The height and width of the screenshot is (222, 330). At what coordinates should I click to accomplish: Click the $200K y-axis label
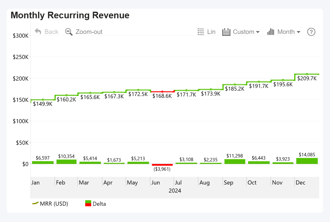tap(20, 79)
